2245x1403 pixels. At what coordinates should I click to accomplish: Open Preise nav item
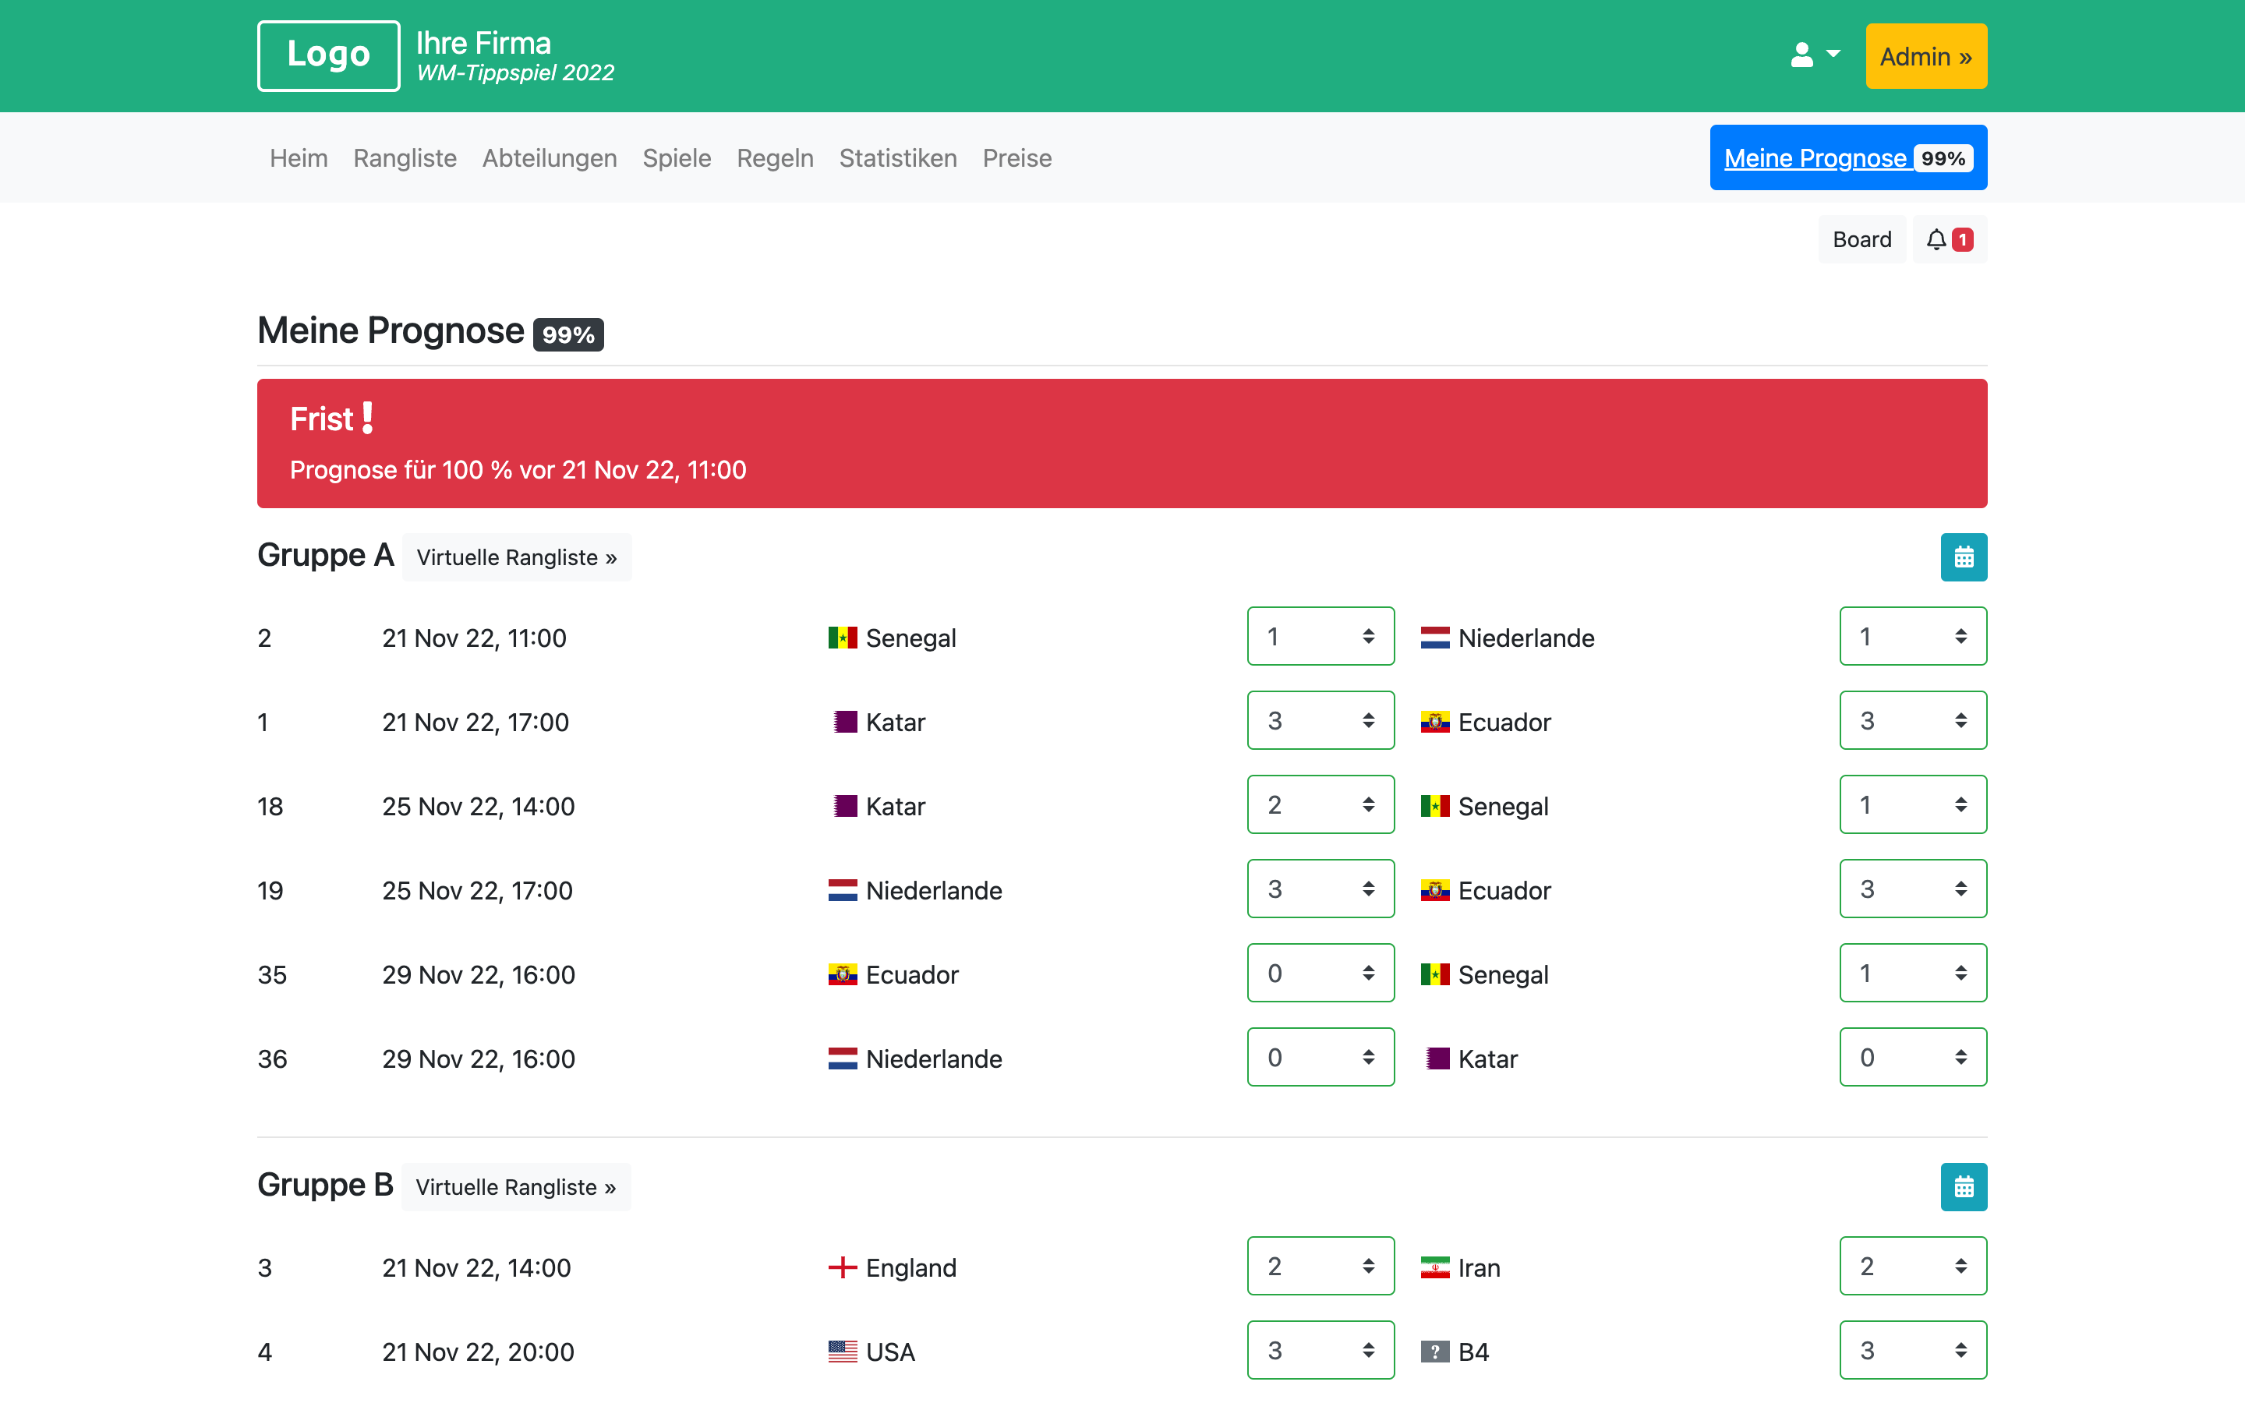1016,159
